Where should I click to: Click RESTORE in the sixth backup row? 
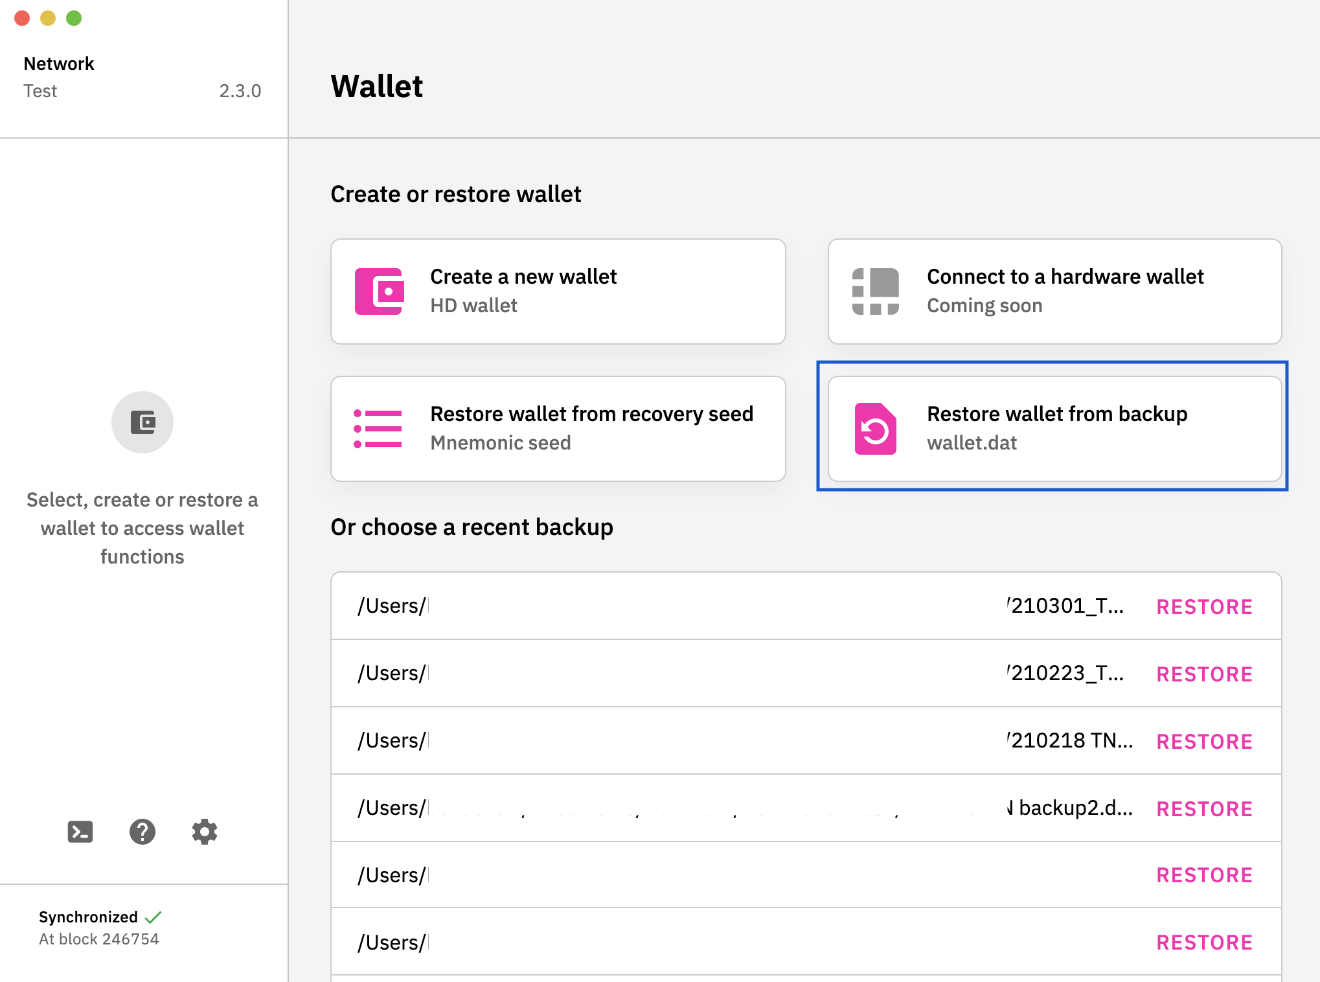click(1205, 942)
